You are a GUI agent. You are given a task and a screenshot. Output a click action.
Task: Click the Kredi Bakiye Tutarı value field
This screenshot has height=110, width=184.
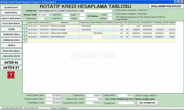[54, 103]
